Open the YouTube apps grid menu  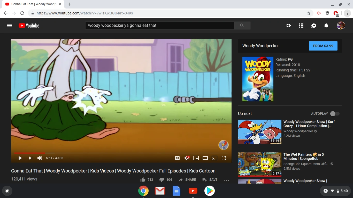(301, 26)
